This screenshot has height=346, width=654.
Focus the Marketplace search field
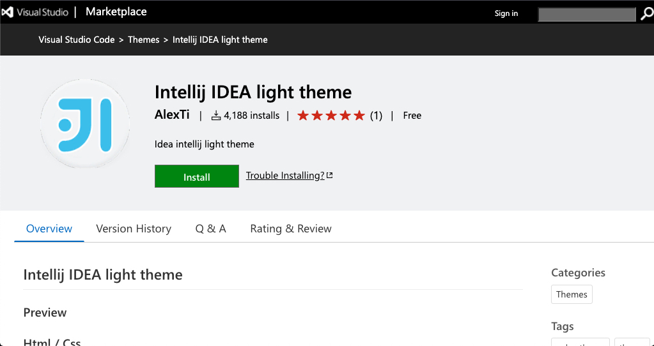pyautogui.click(x=587, y=14)
